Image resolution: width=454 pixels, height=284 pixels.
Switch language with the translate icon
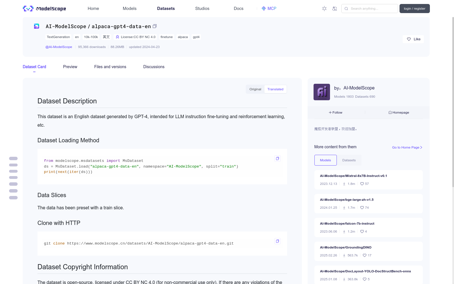click(335, 9)
